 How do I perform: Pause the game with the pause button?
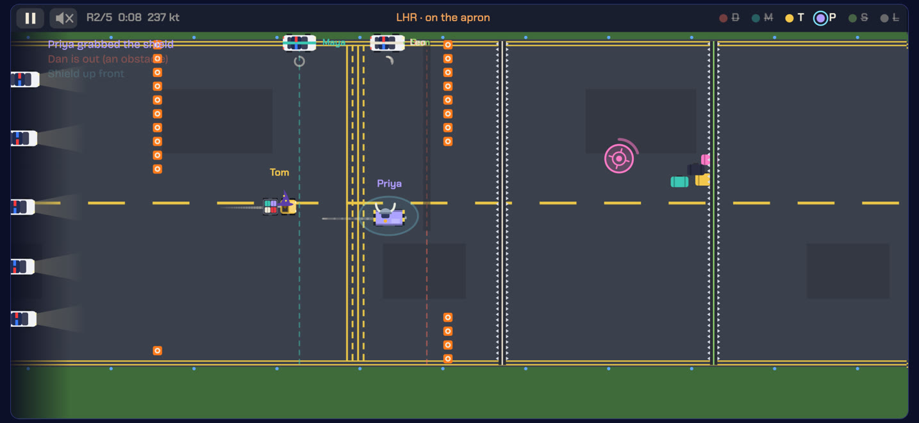[30, 18]
